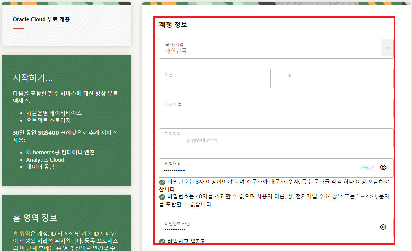Screen dimensions: 412x251
Task: Show password with 비밀번호 eye icon
Action: (x=383, y=167)
